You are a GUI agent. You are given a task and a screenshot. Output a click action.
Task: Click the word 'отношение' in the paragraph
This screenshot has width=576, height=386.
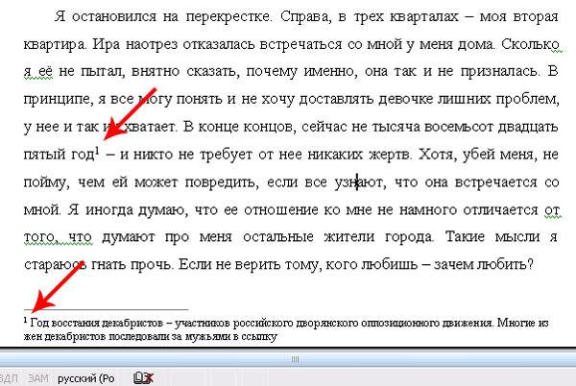[x=281, y=210]
